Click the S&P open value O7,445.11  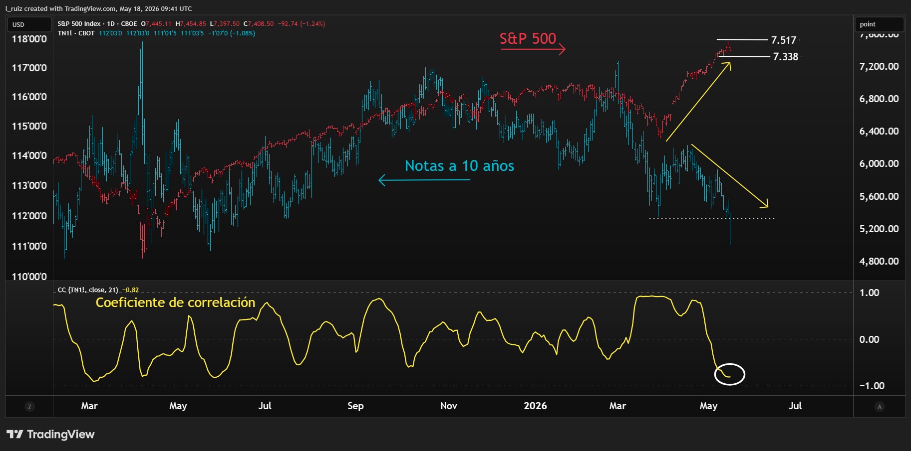[x=156, y=23]
